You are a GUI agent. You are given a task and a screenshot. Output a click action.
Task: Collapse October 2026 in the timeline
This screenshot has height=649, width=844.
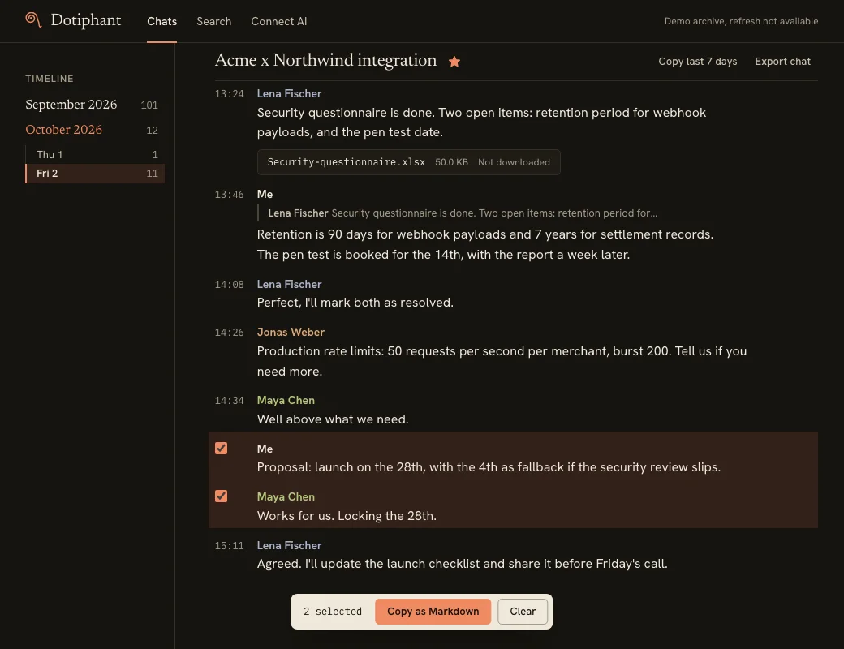[x=92, y=130]
